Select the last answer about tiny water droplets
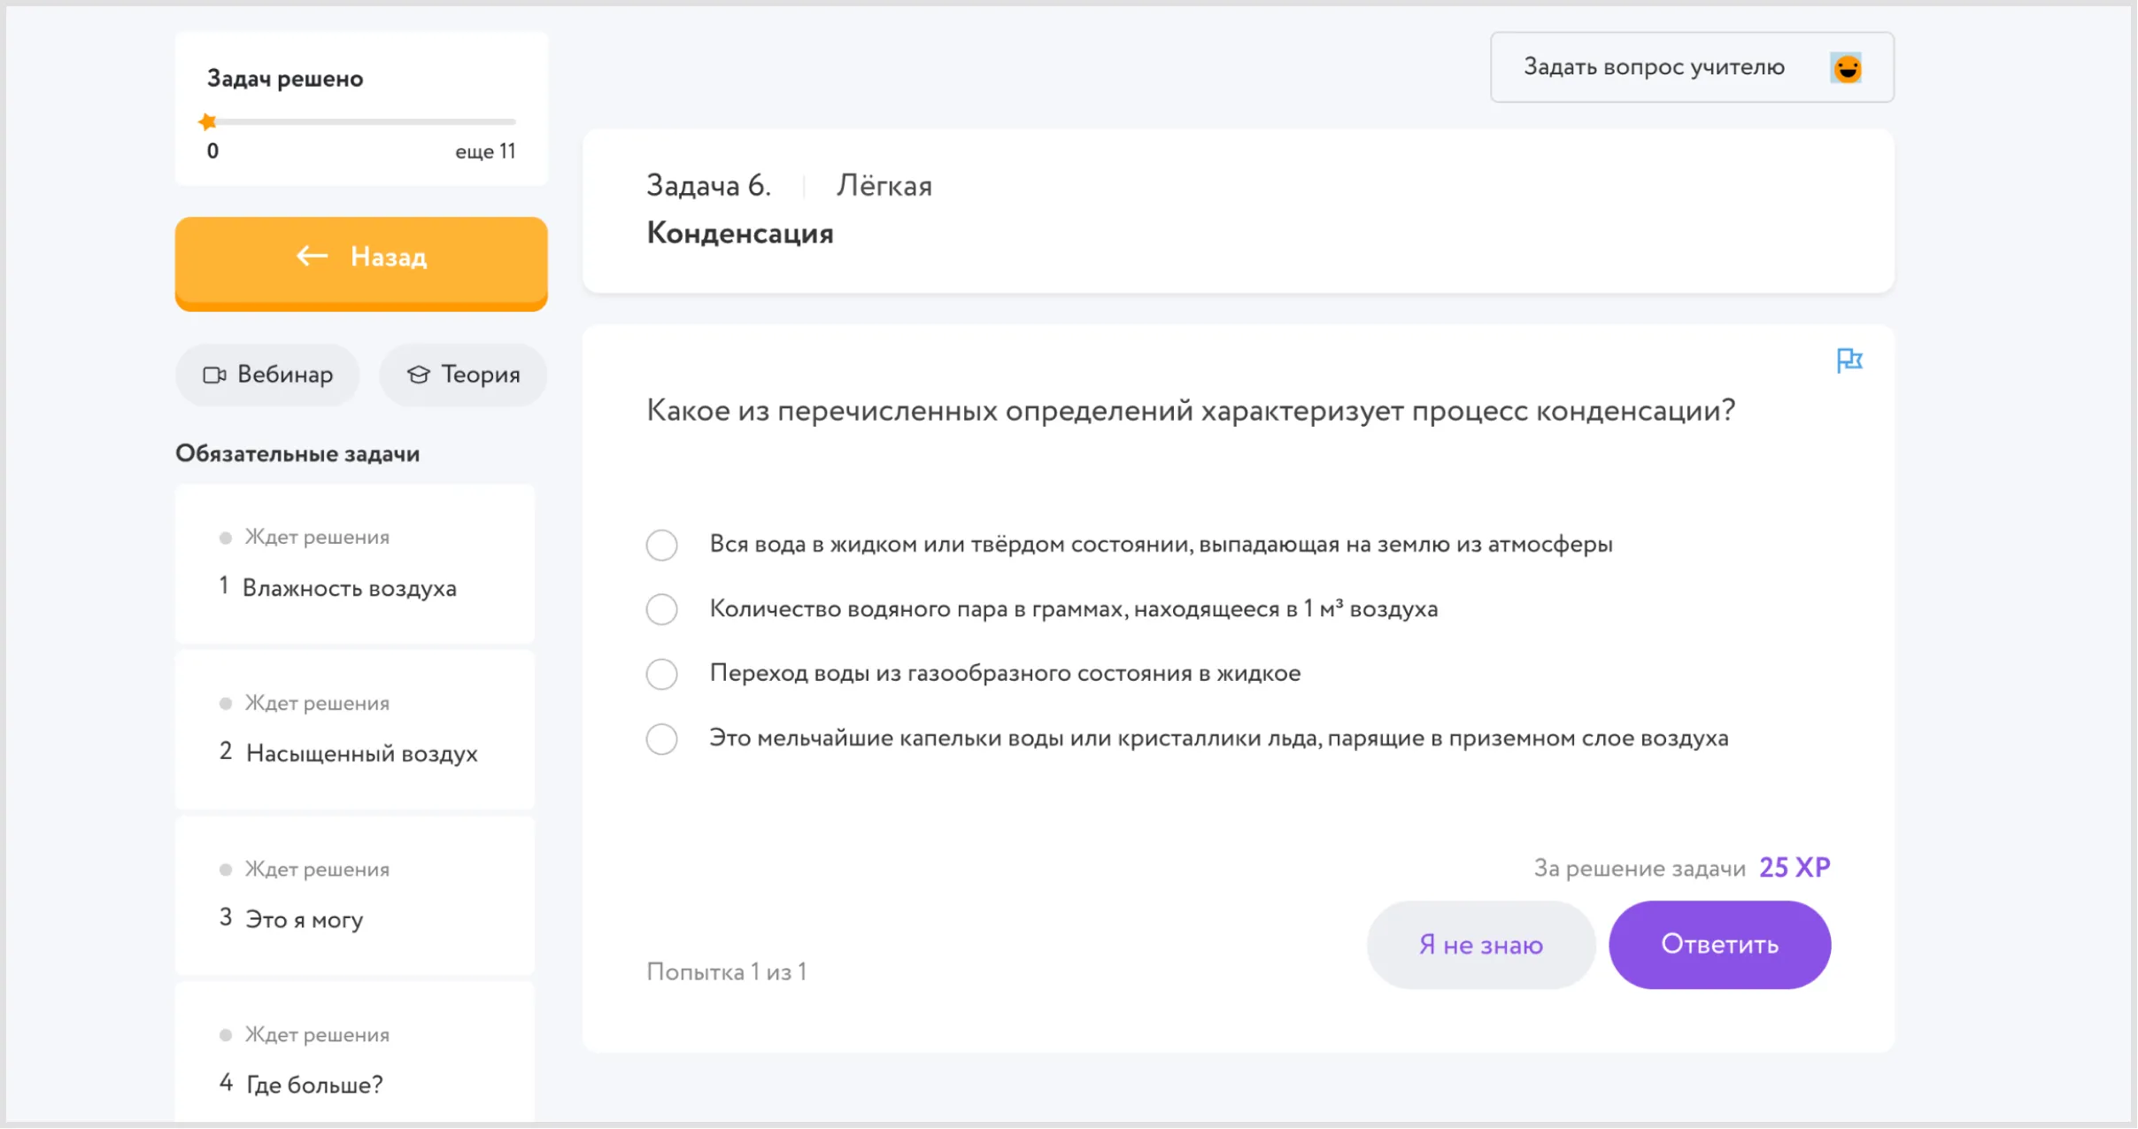 661,738
